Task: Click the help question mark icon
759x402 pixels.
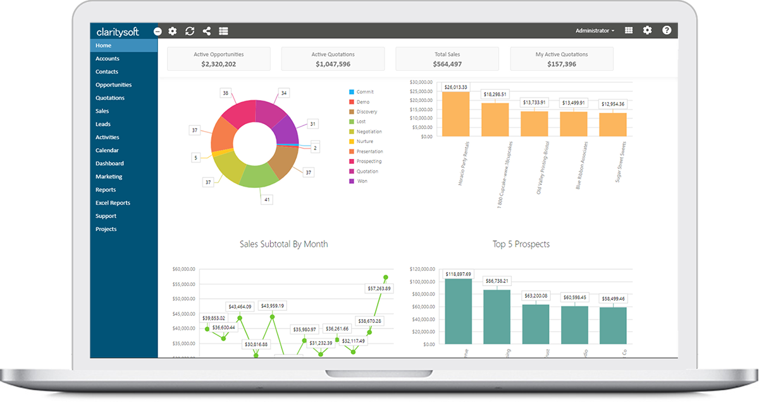Action: 667,30
